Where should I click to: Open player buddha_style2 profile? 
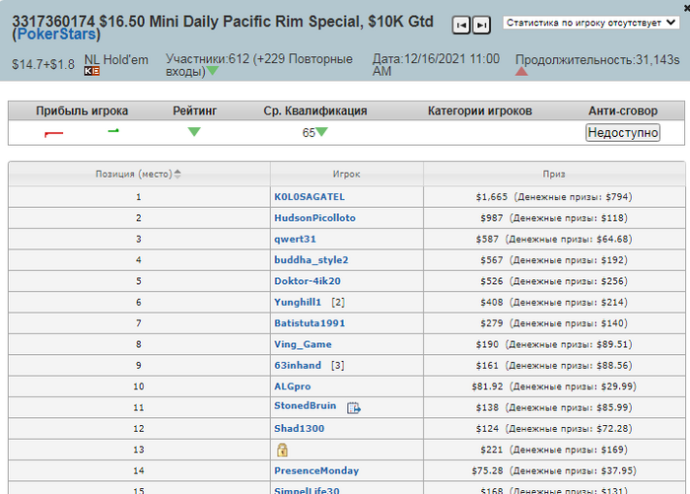(311, 260)
